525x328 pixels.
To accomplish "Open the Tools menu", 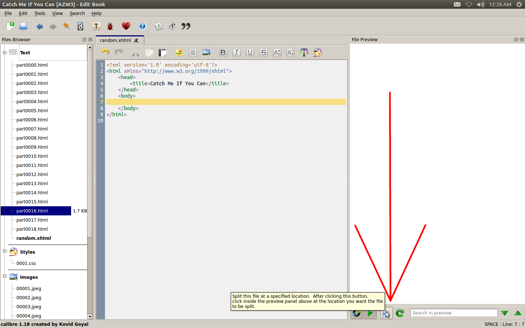I will pos(40,13).
